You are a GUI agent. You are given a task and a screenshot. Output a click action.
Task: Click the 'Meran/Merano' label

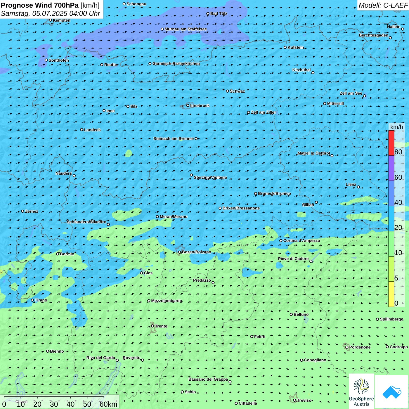tap(174, 216)
